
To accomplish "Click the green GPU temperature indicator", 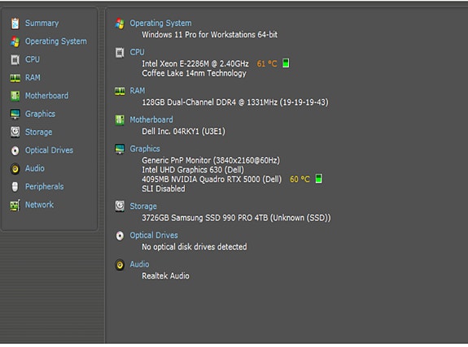I will coord(318,179).
